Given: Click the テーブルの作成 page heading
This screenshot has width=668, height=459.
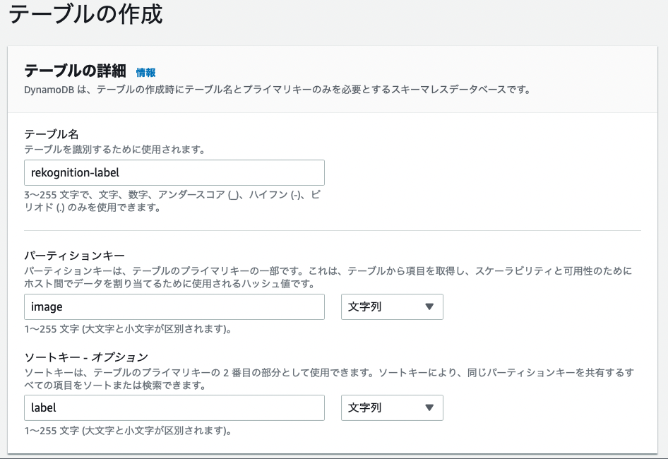Looking at the screenshot, I should 85,13.
